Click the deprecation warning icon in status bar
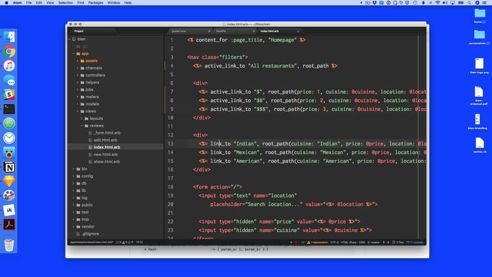The height and width of the screenshot is (277, 492). 308,243
